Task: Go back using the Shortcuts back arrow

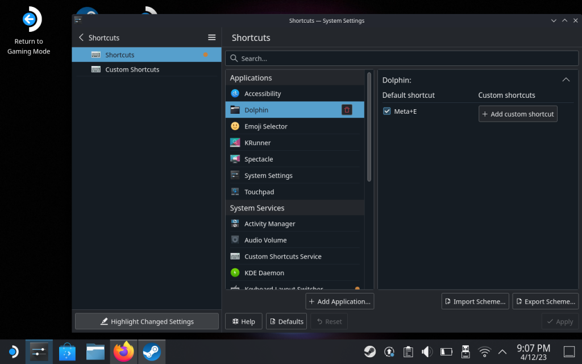Action: point(81,38)
